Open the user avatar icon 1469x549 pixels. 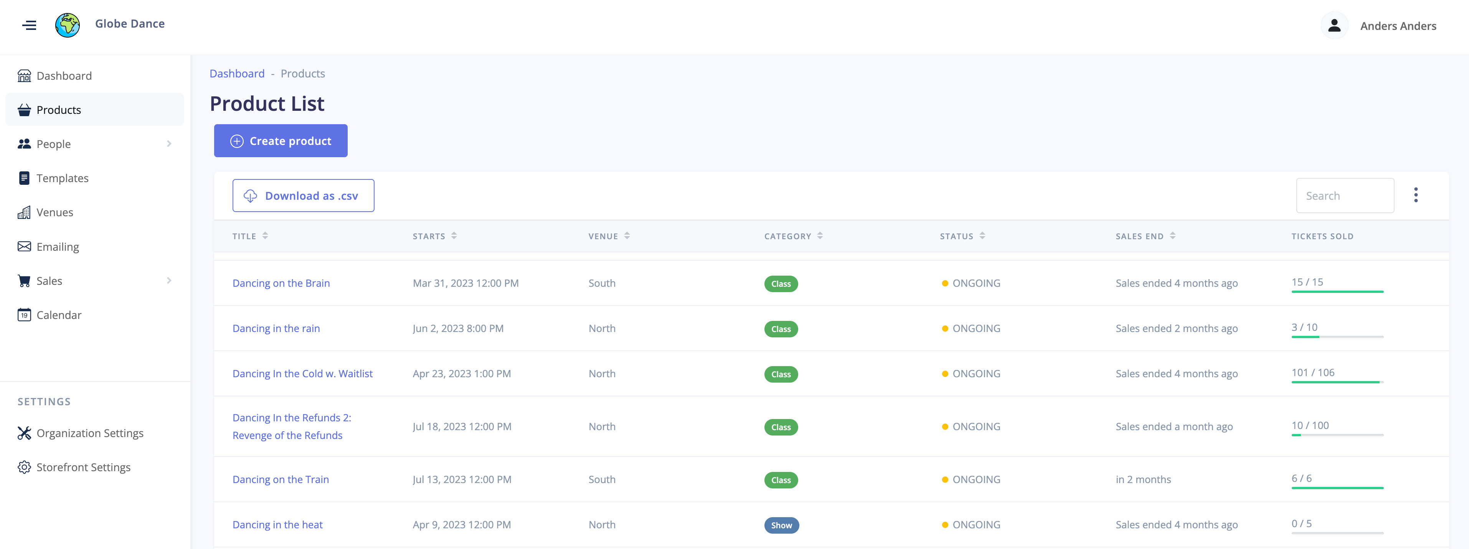pyautogui.click(x=1334, y=26)
